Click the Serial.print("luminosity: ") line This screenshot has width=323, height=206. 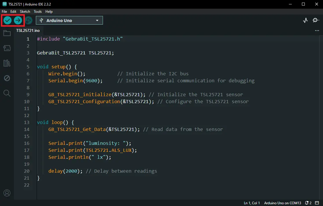coord(90,143)
